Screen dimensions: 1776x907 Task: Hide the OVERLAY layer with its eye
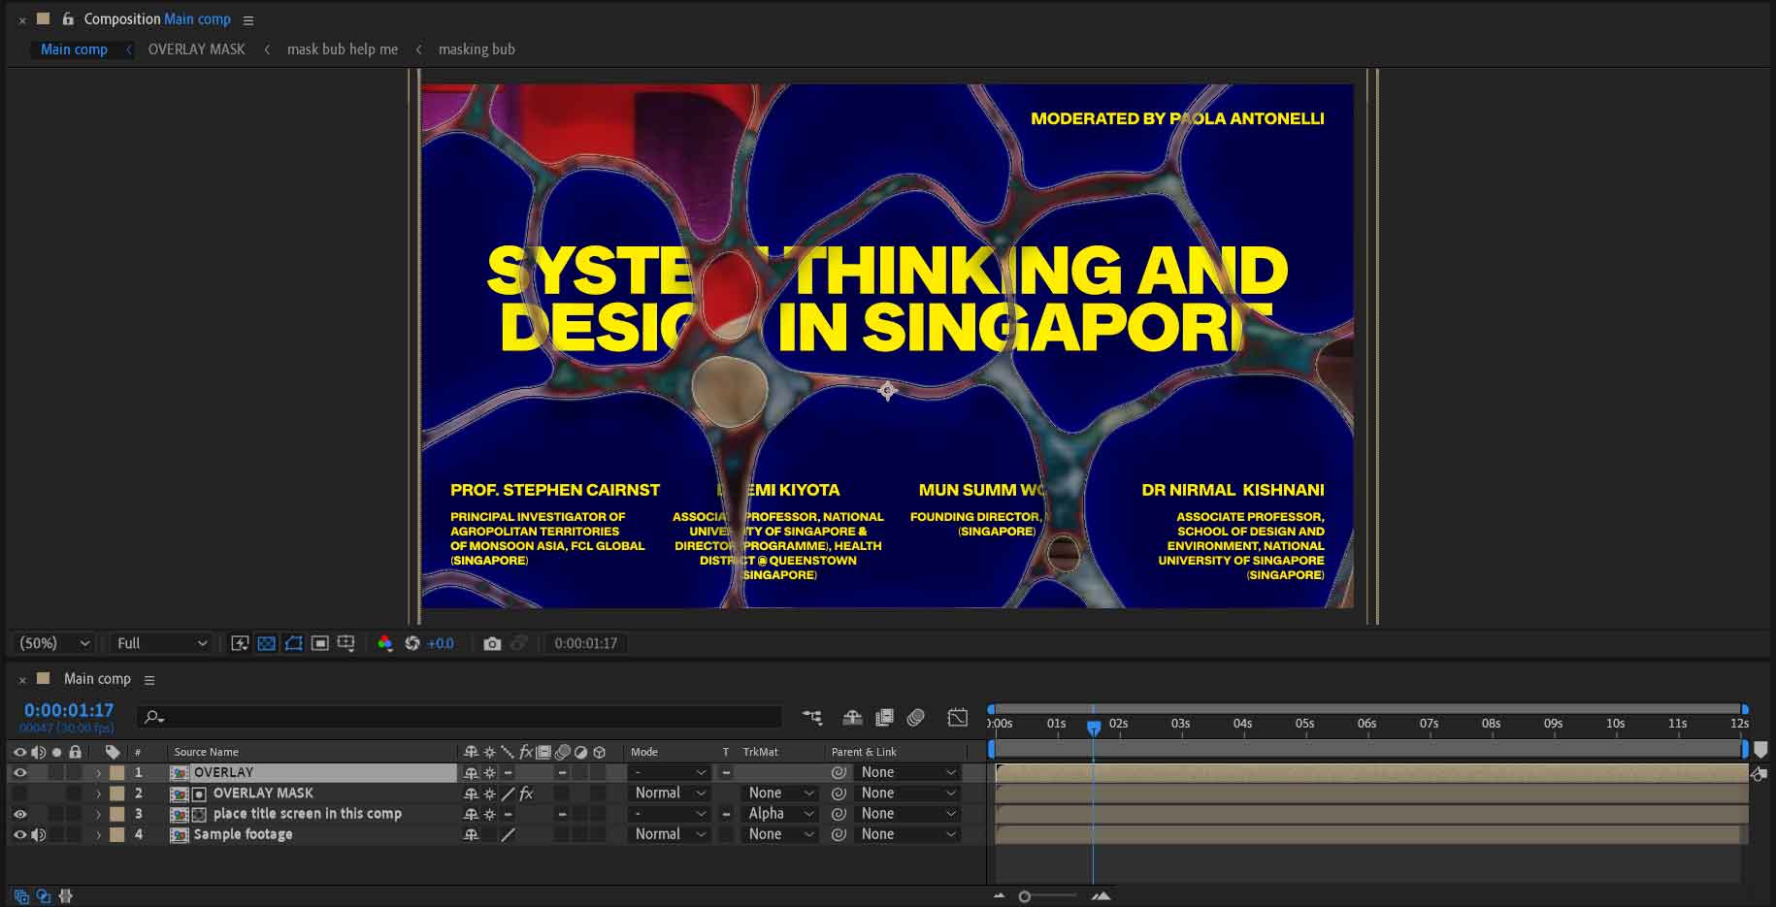(19, 773)
